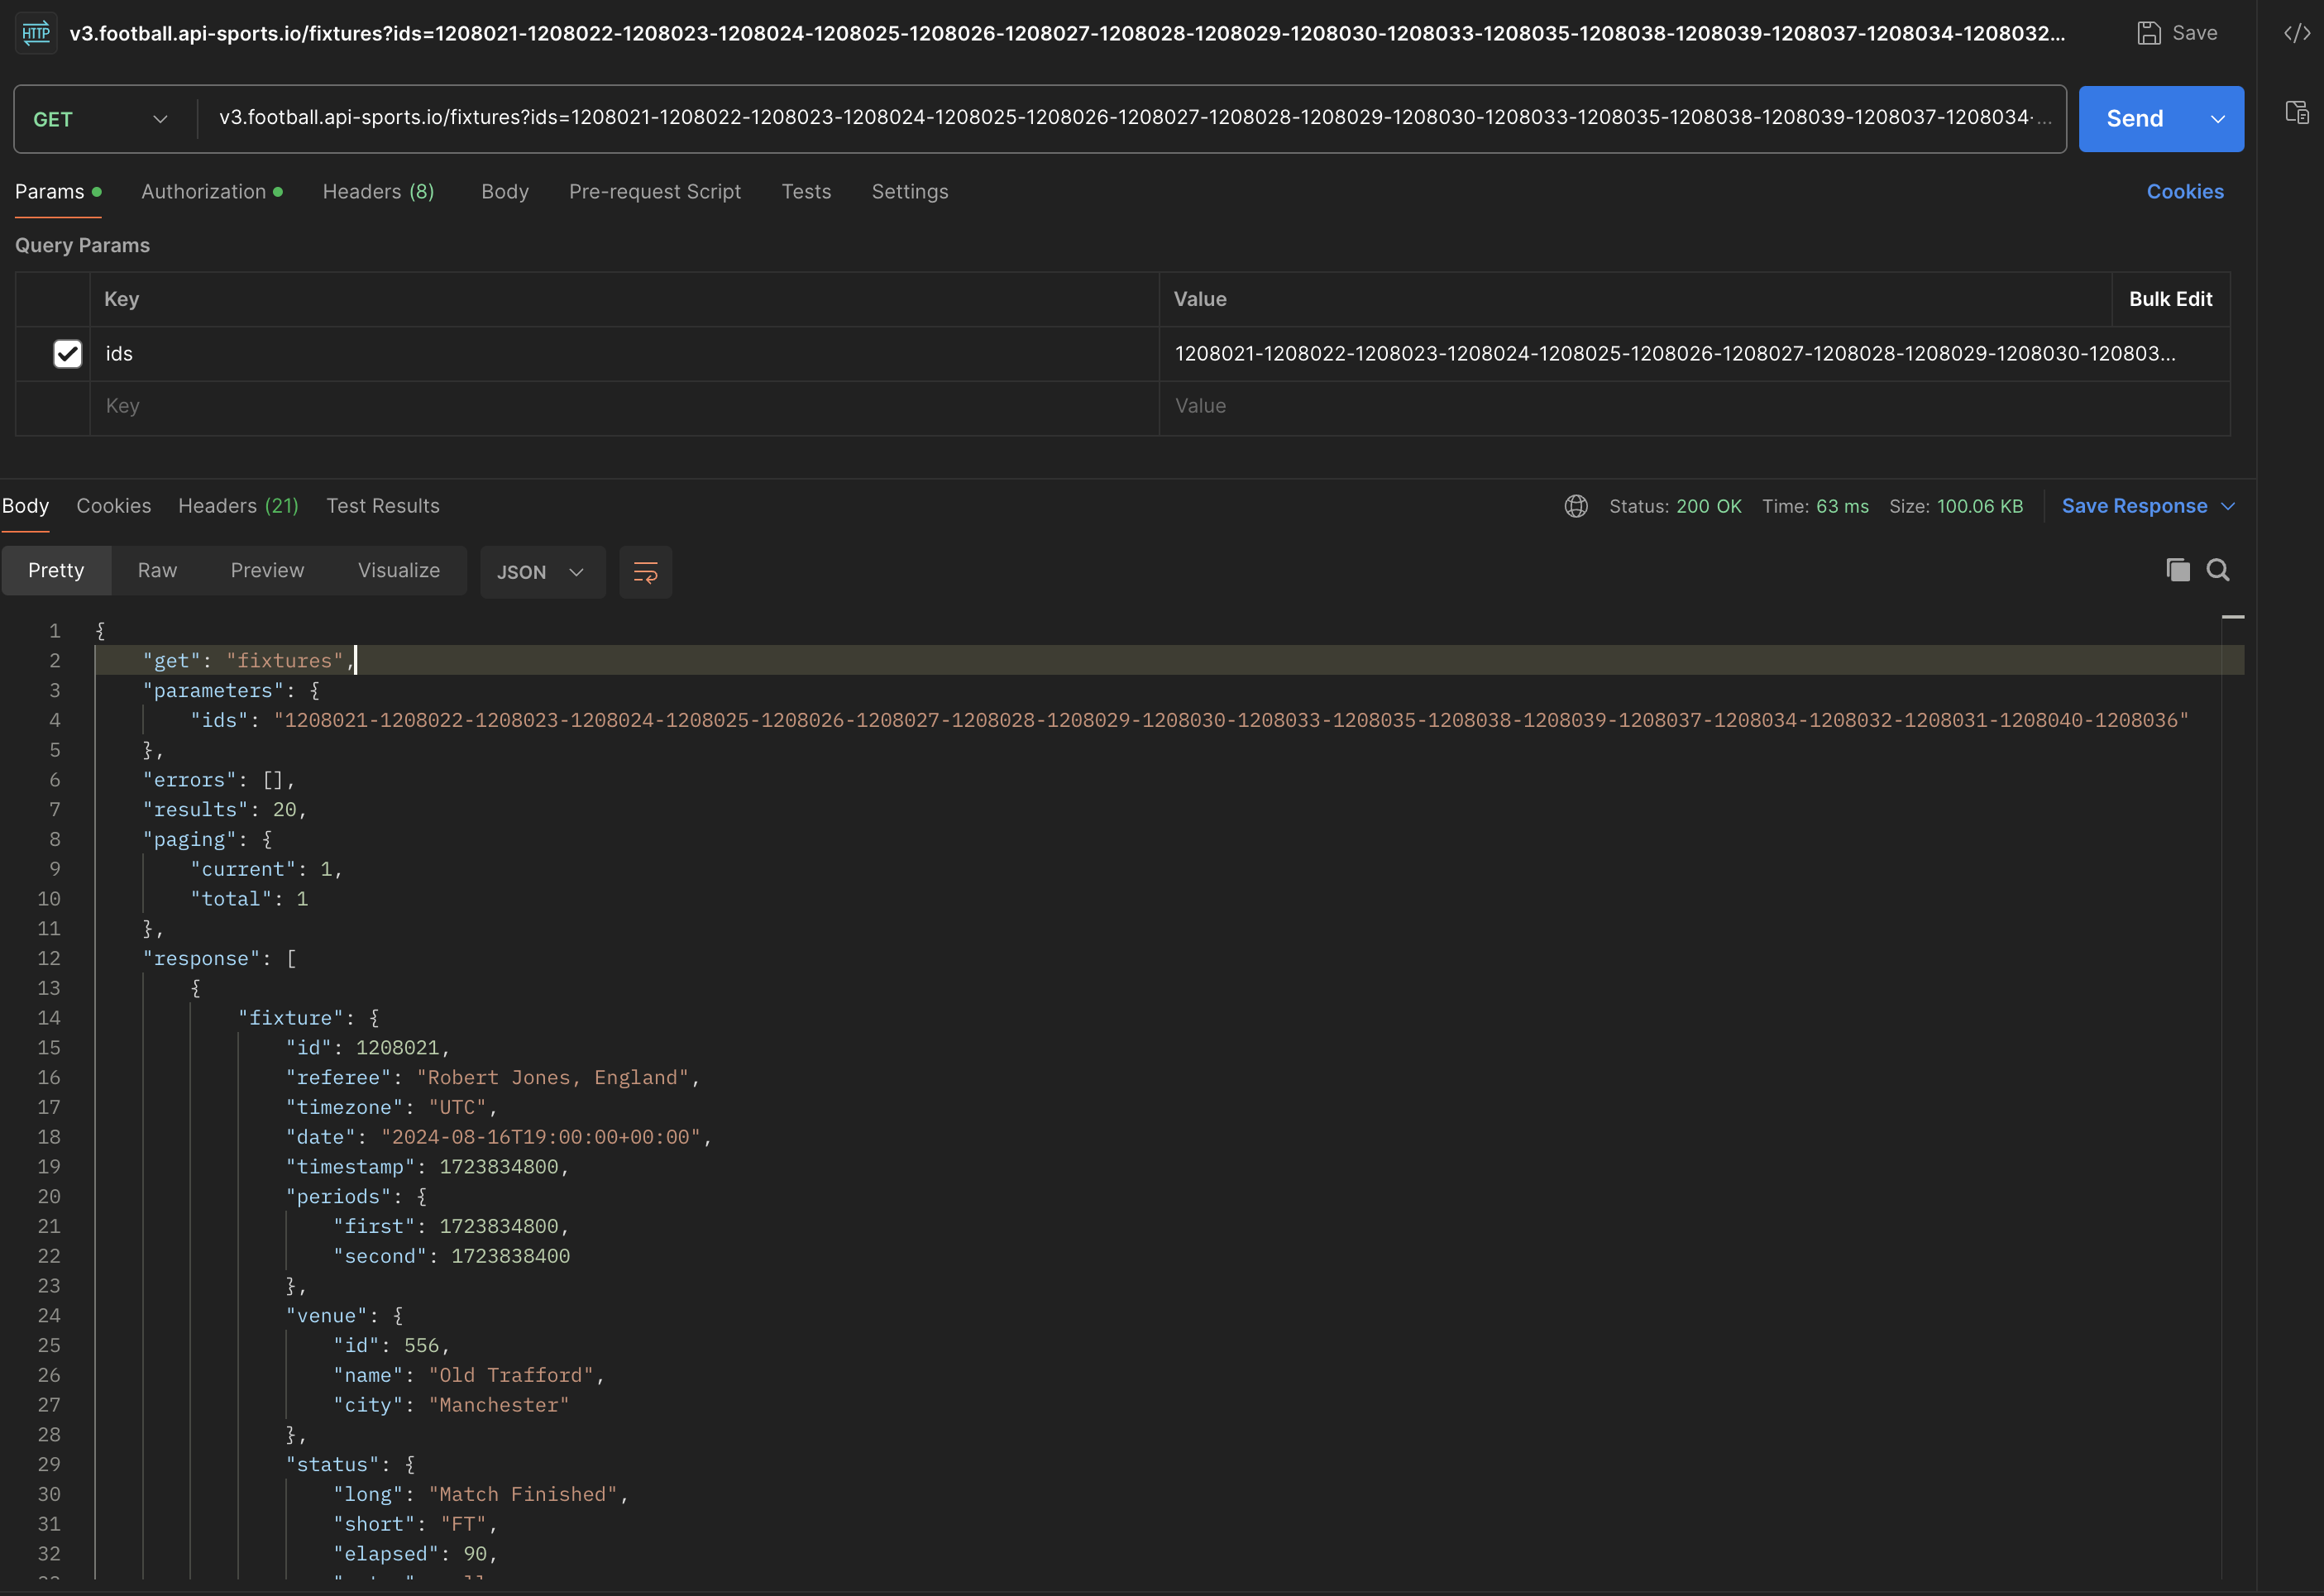Search the response with magnifier icon
The height and width of the screenshot is (1596, 2324).
point(2218,570)
